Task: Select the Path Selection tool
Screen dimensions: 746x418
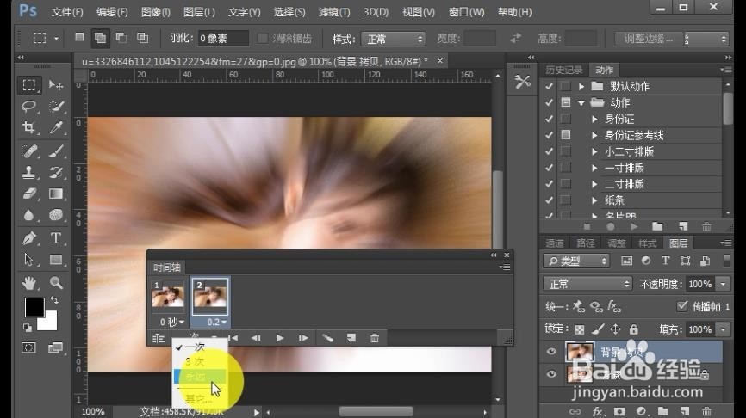Action: 29,260
